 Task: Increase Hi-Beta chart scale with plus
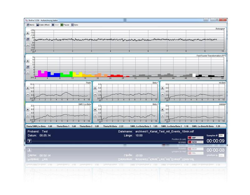162,88
